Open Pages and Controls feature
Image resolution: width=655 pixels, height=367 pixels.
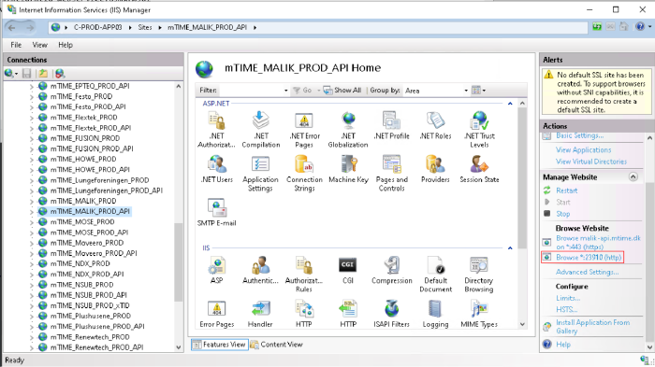point(392,173)
